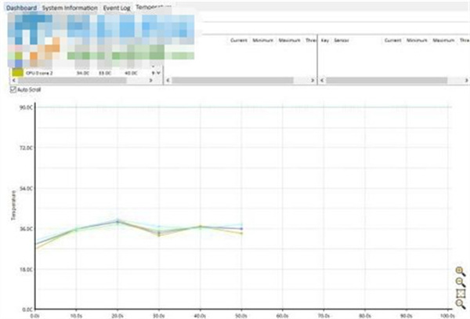Click left arrow of first panel scrollbar
This screenshot has width=470, height=319.
pos(13,81)
